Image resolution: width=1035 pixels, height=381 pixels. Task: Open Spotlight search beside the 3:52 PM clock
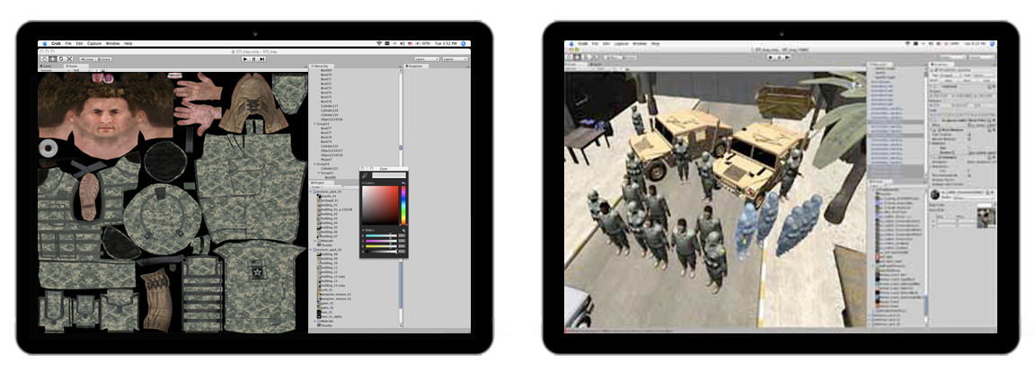pos(465,43)
